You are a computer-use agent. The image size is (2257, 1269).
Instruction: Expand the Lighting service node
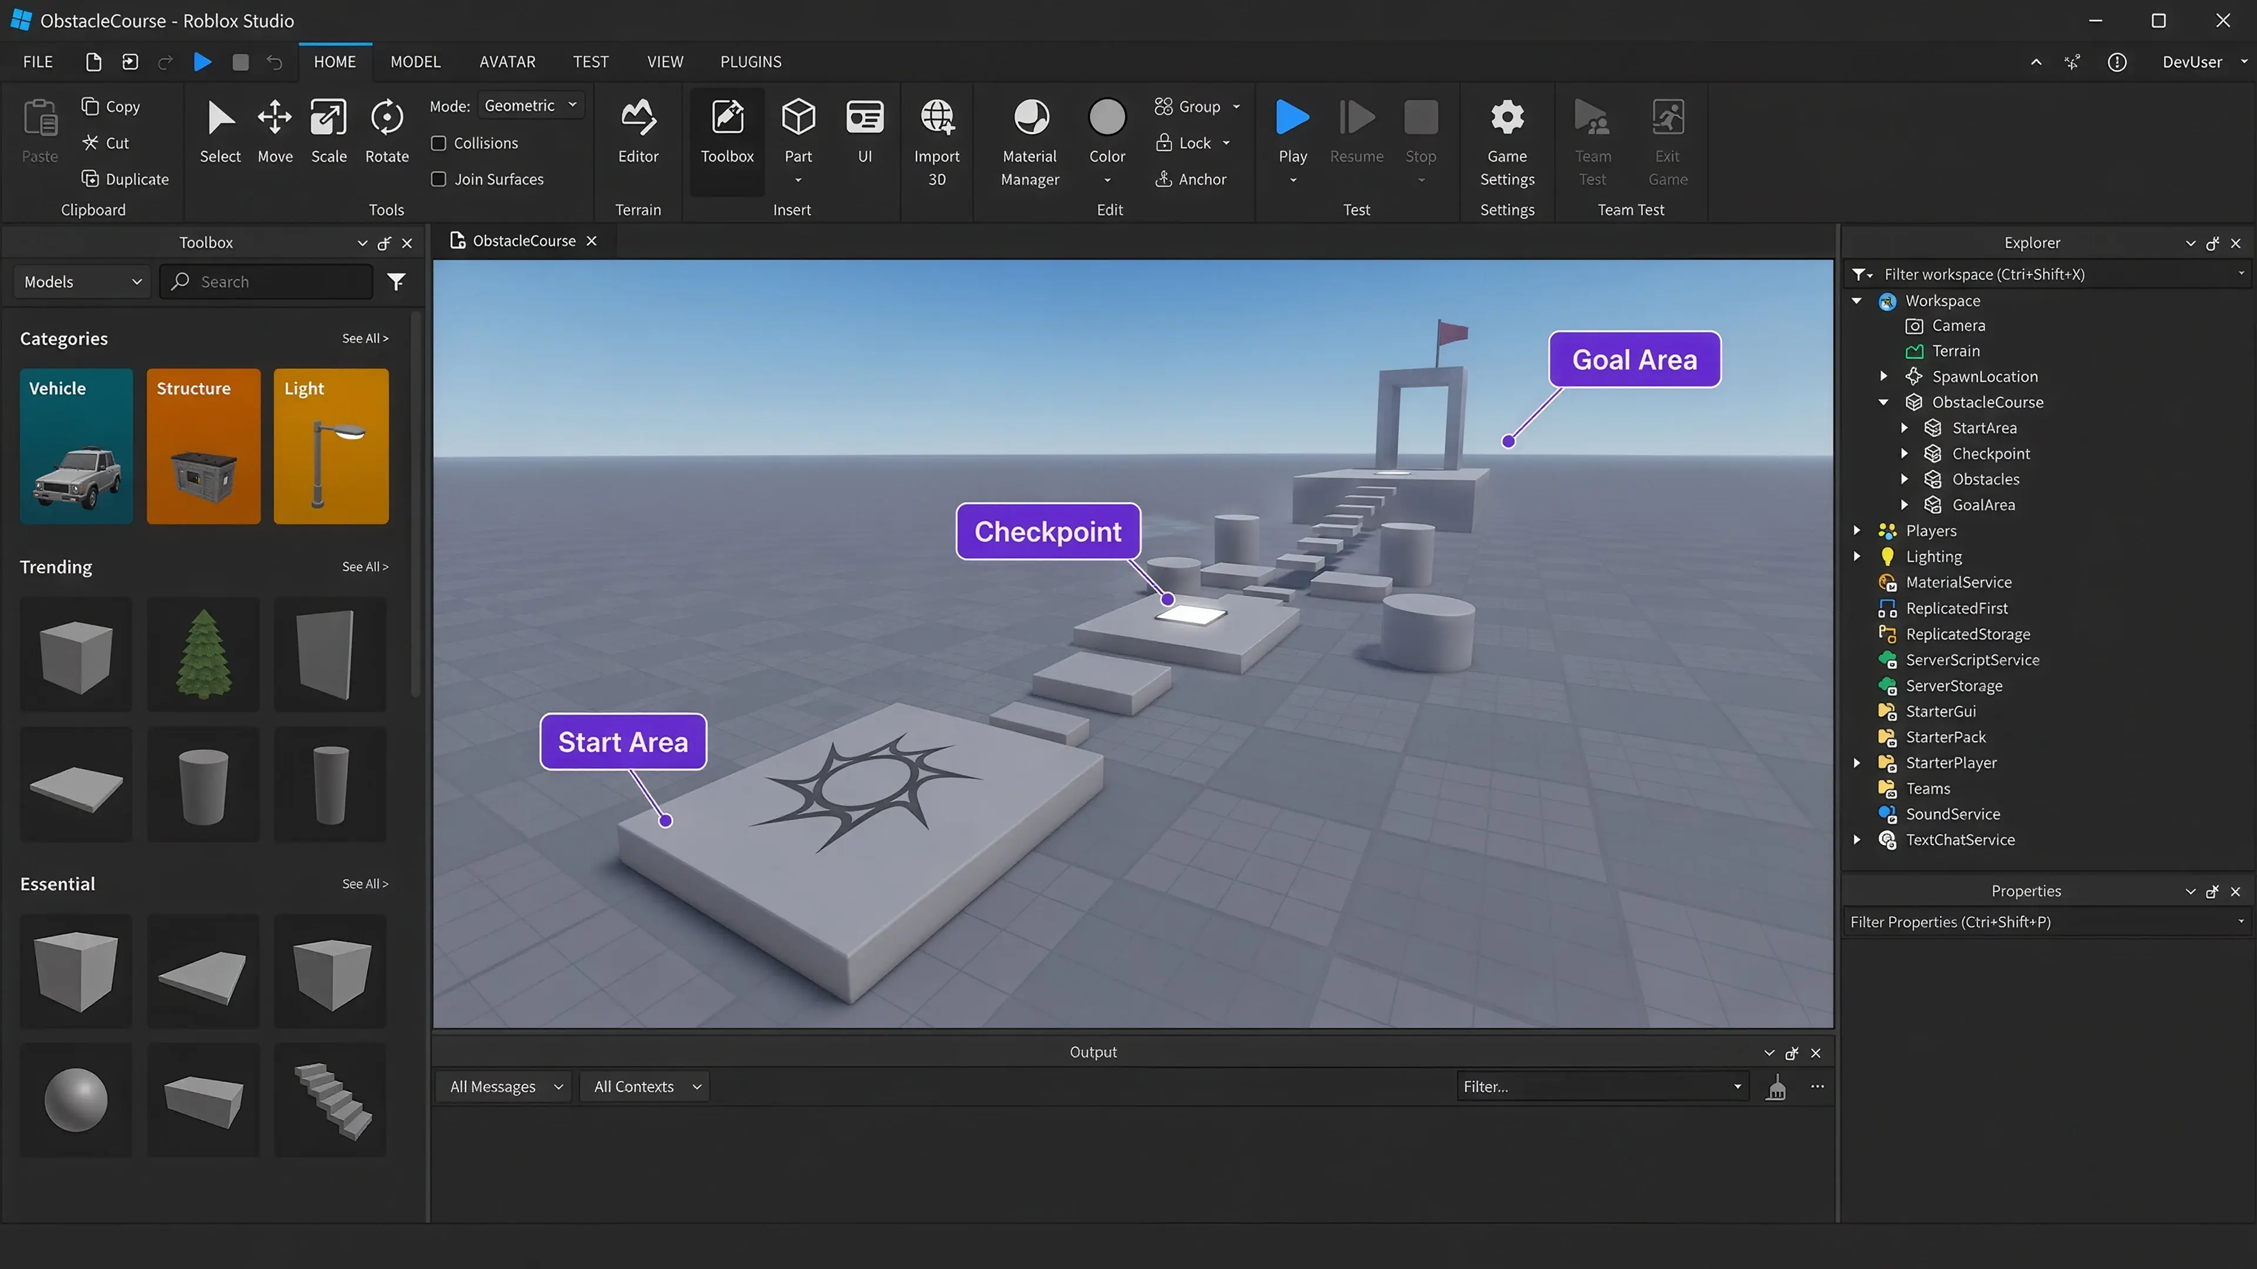[1857, 557]
